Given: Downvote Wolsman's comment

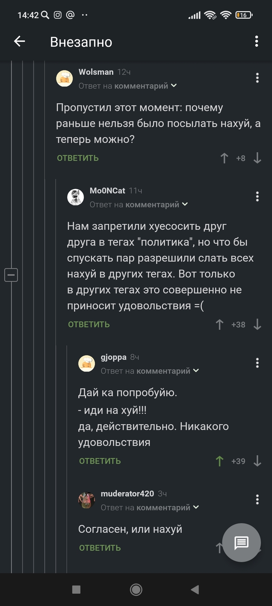Looking at the screenshot, I should pos(257,158).
